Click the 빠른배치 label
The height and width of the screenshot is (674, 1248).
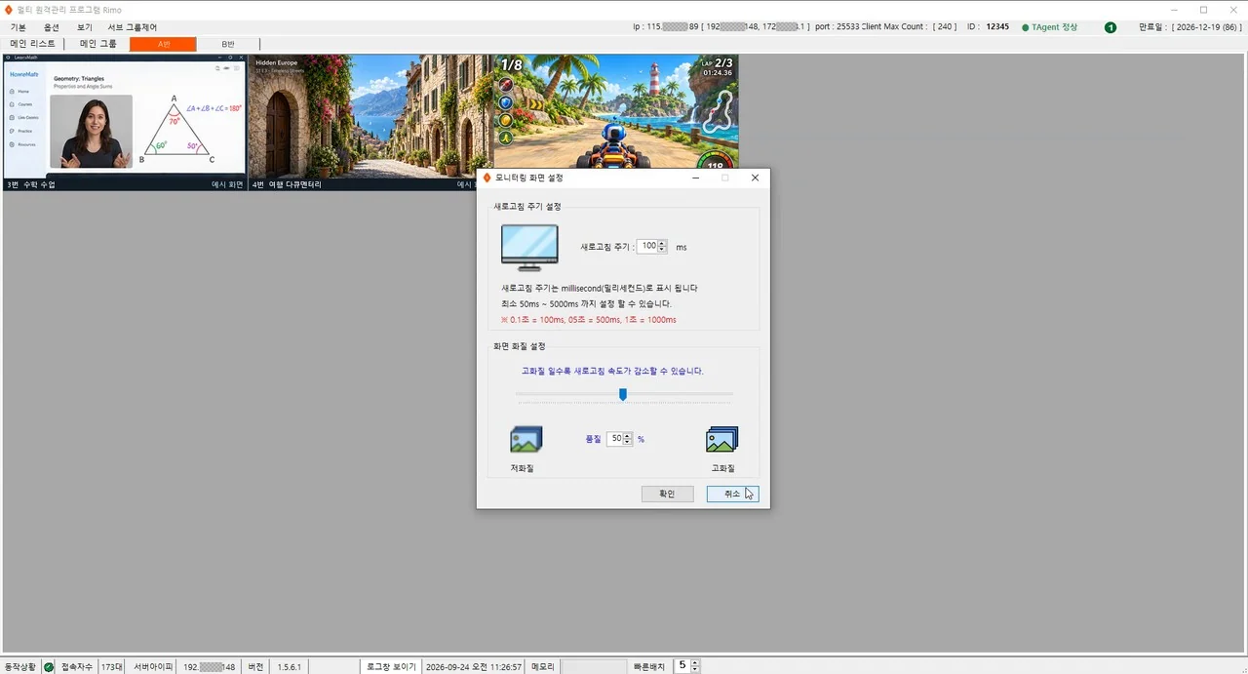tap(649, 667)
